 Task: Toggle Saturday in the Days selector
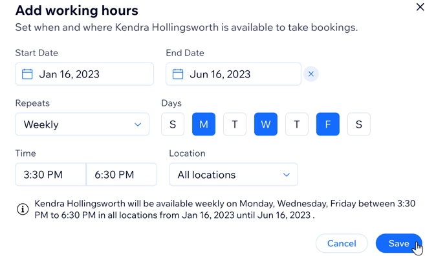359,124
